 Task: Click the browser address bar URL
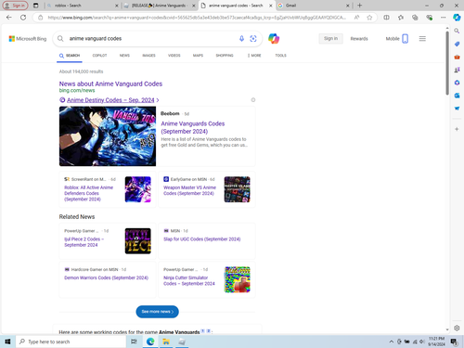(x=197, y=18)
